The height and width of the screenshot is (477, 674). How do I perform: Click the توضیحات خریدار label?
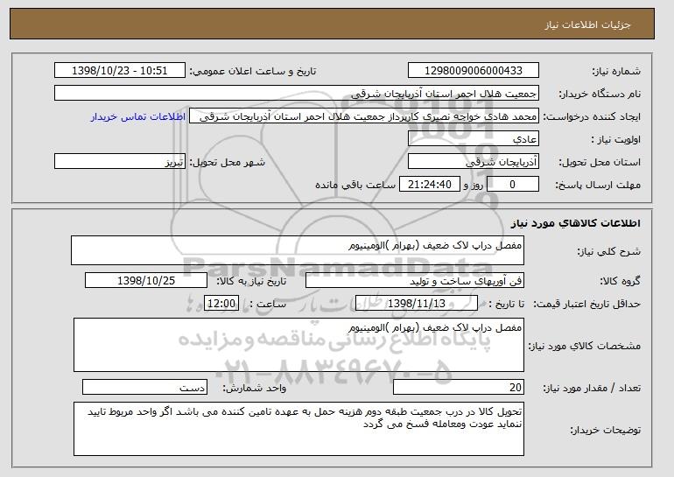click(605, 430)
